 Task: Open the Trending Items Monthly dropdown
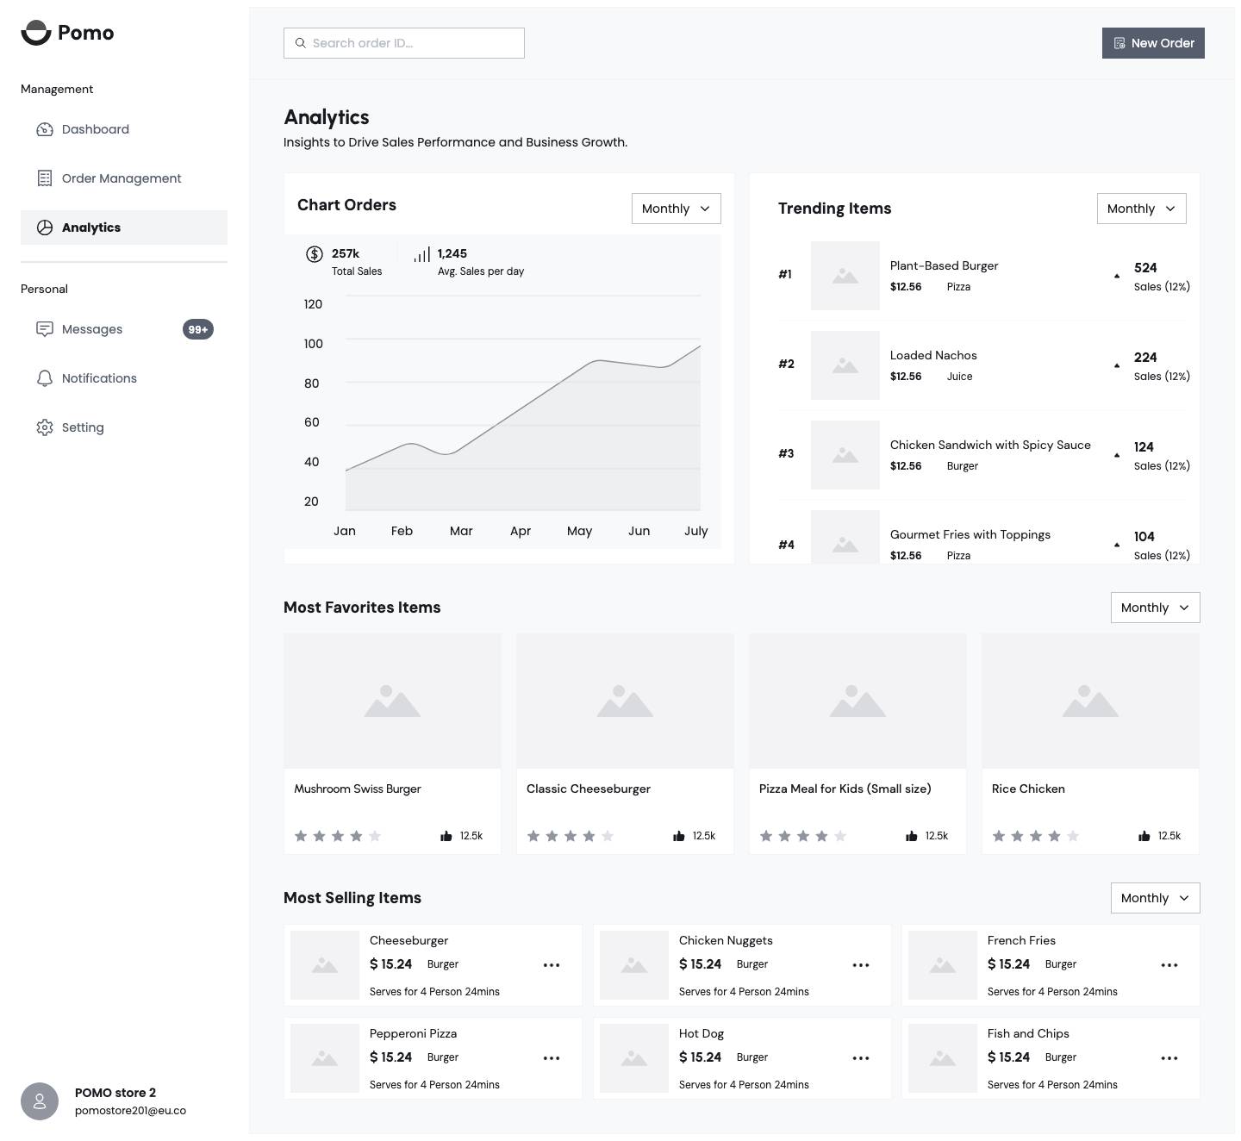(x=1142, y=209)
